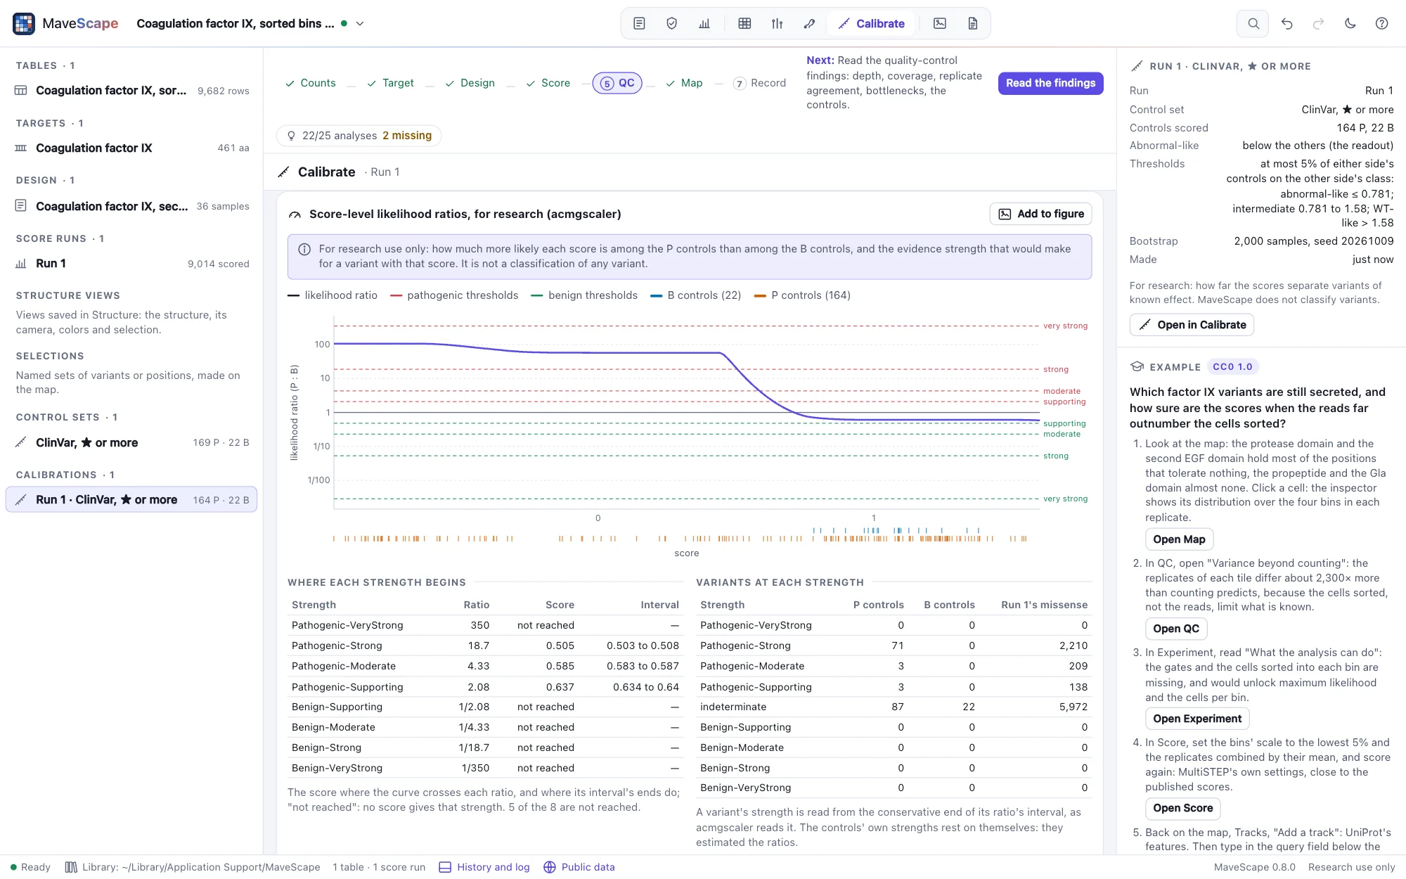
Task: Go to the Score step
Action: point(548,83)
